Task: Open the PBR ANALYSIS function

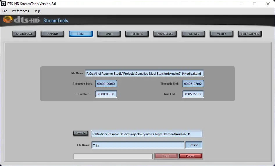Action: pos(250,34)
